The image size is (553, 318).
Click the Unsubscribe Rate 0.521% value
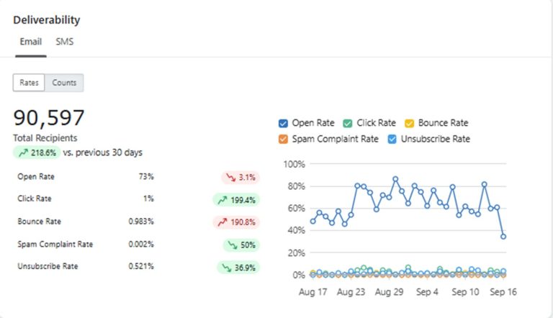(x=141, y=267)
